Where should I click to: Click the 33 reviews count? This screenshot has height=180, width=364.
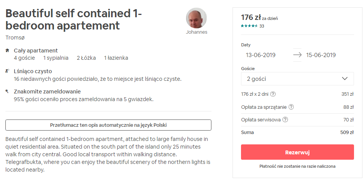pyautogui.click(x=262, y=26)
